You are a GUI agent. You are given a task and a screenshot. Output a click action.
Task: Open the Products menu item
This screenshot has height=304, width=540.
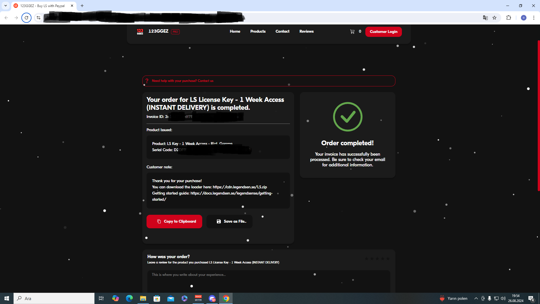[258, 32]
